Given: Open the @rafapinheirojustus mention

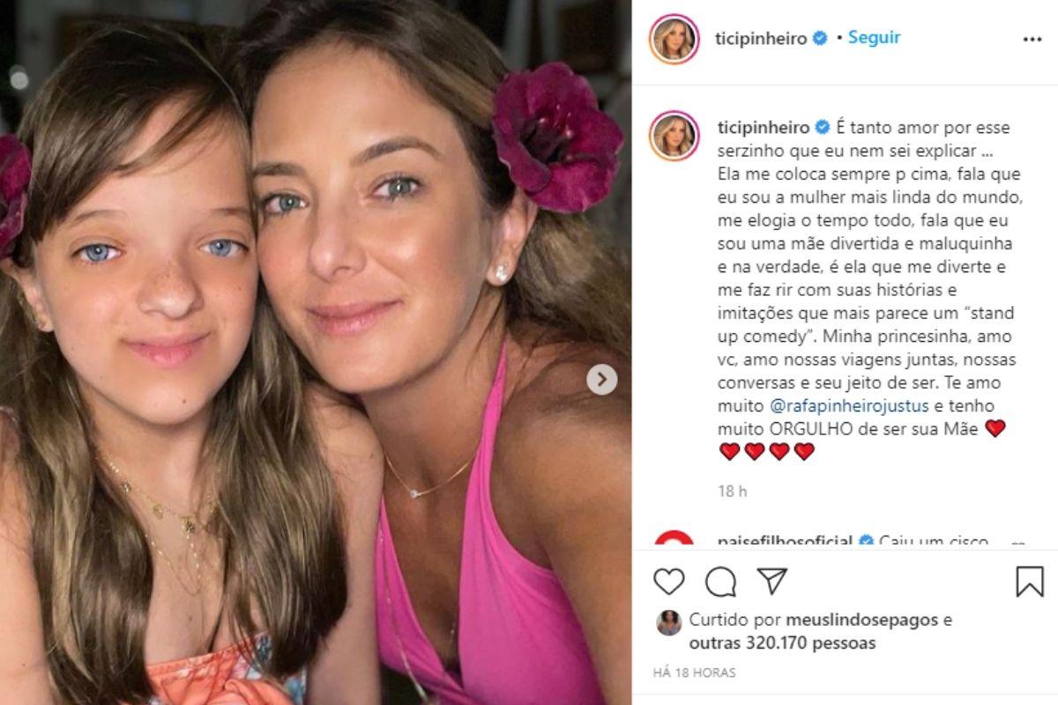Looking at the screenshot, I should coord(845,406).
